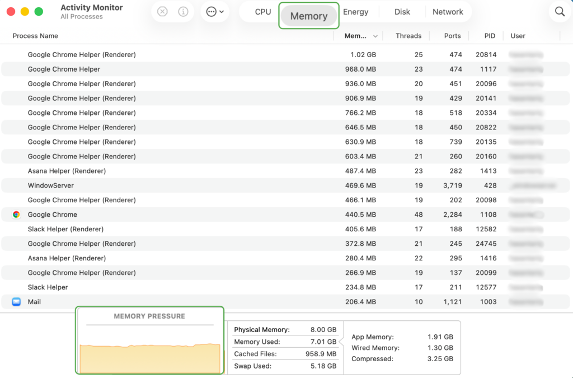Select the row with PID 24745
This screenshot has height=378, width=573.
[x=285, y=244]
